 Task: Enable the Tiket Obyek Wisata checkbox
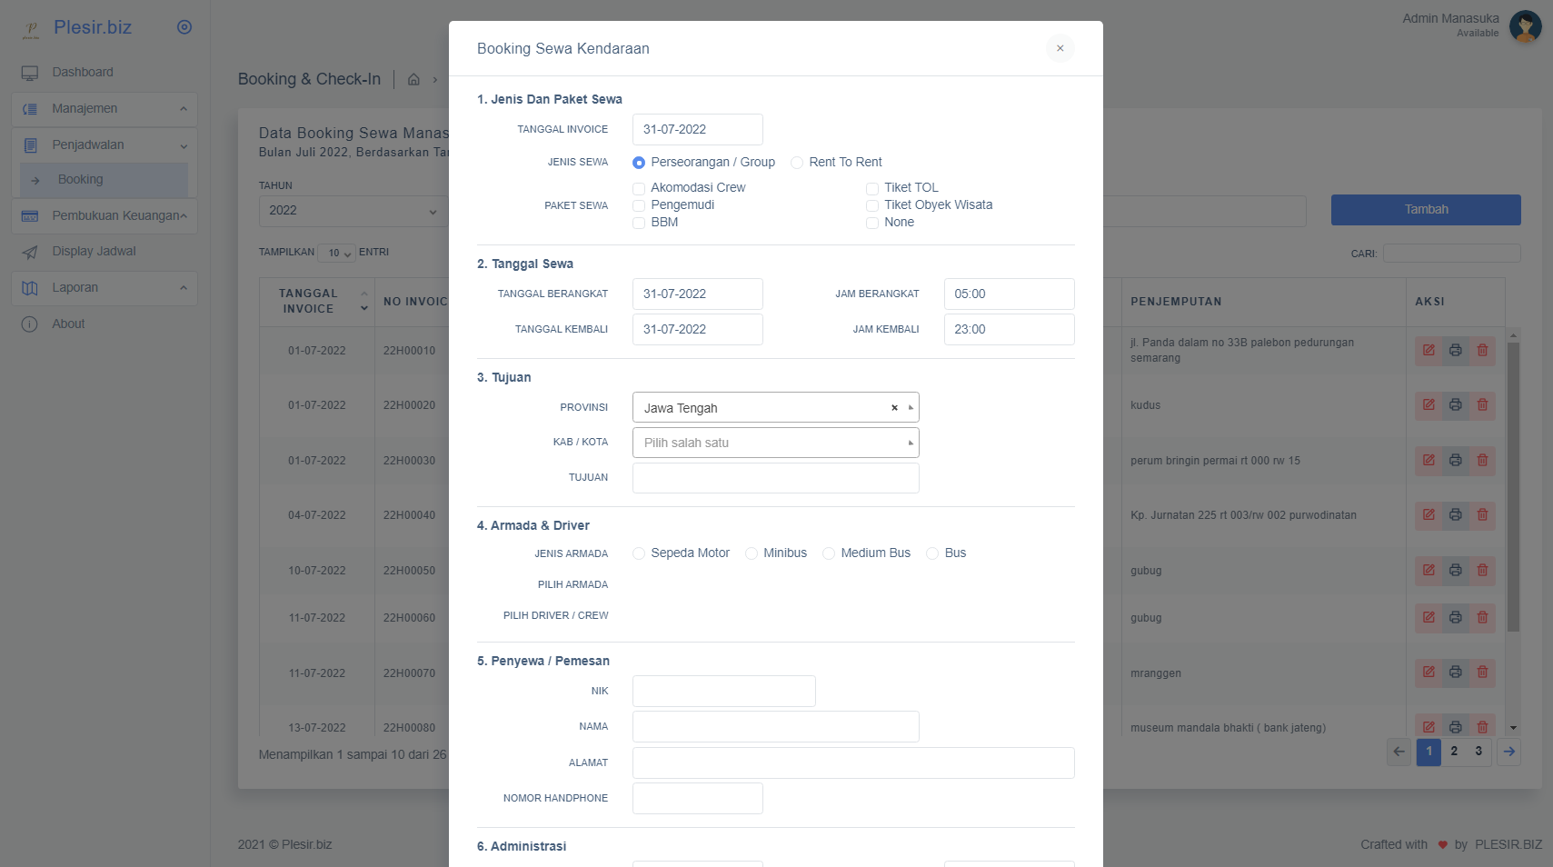pos(872,205)
